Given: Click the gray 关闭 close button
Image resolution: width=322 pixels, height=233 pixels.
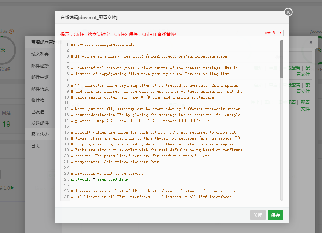Looking at the screenshot, I should pos(258,215).
